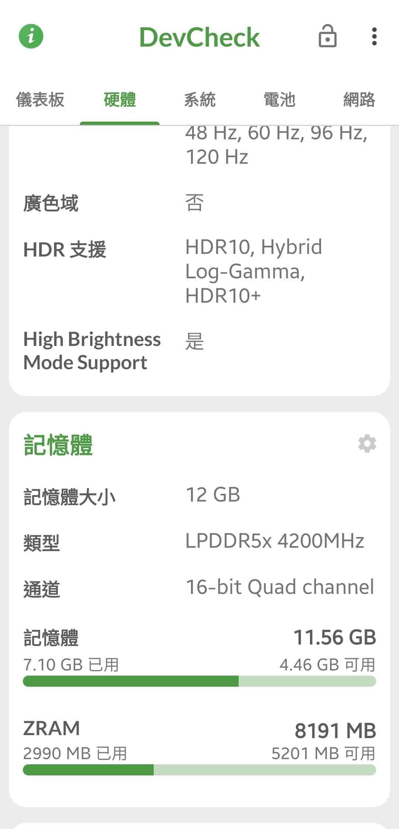Tap the 16-bit Quad channel value
The image size is (399, 829).
click(x=280, y=587)
